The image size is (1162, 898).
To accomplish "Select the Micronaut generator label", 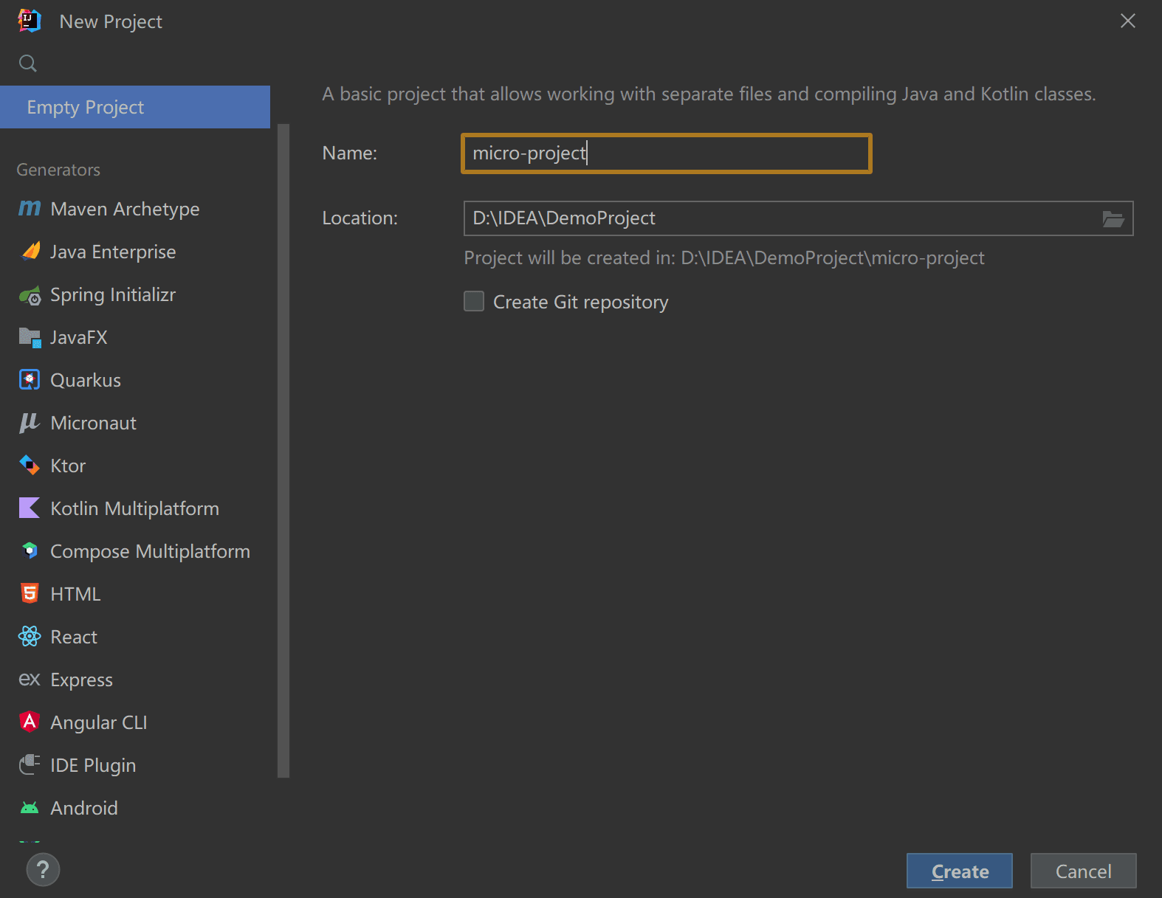I will coord(94,424).
